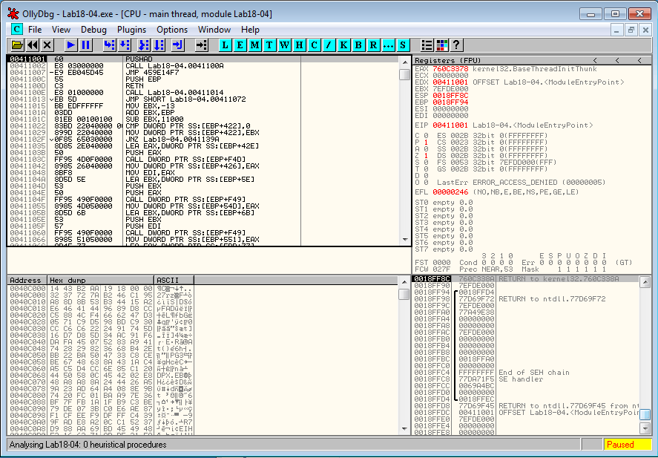This screenshot has height=458, width=658.
Task: Open Log window with L button
Action: (x=225, y=45)
